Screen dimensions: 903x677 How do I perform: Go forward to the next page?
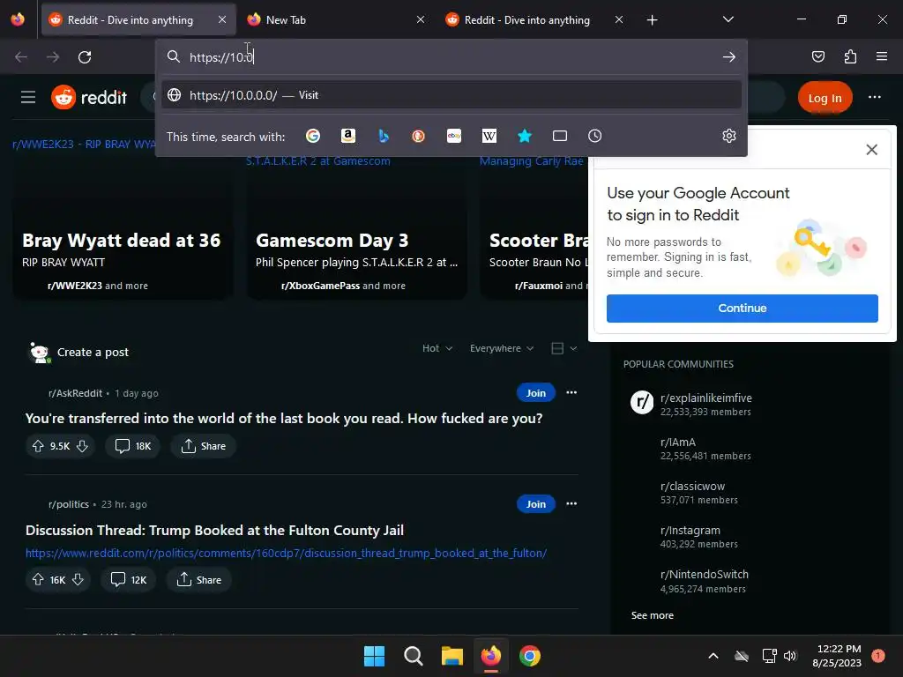[53, 57]
